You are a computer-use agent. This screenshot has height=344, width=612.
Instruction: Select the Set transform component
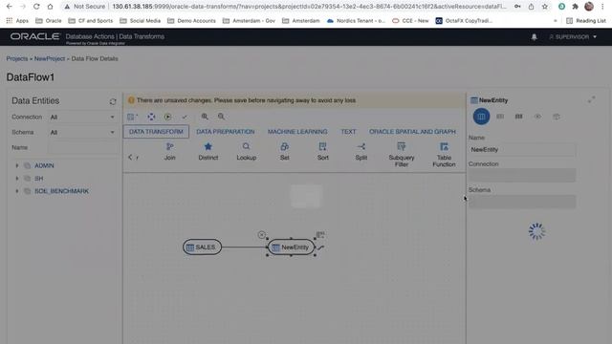point(285,151)
